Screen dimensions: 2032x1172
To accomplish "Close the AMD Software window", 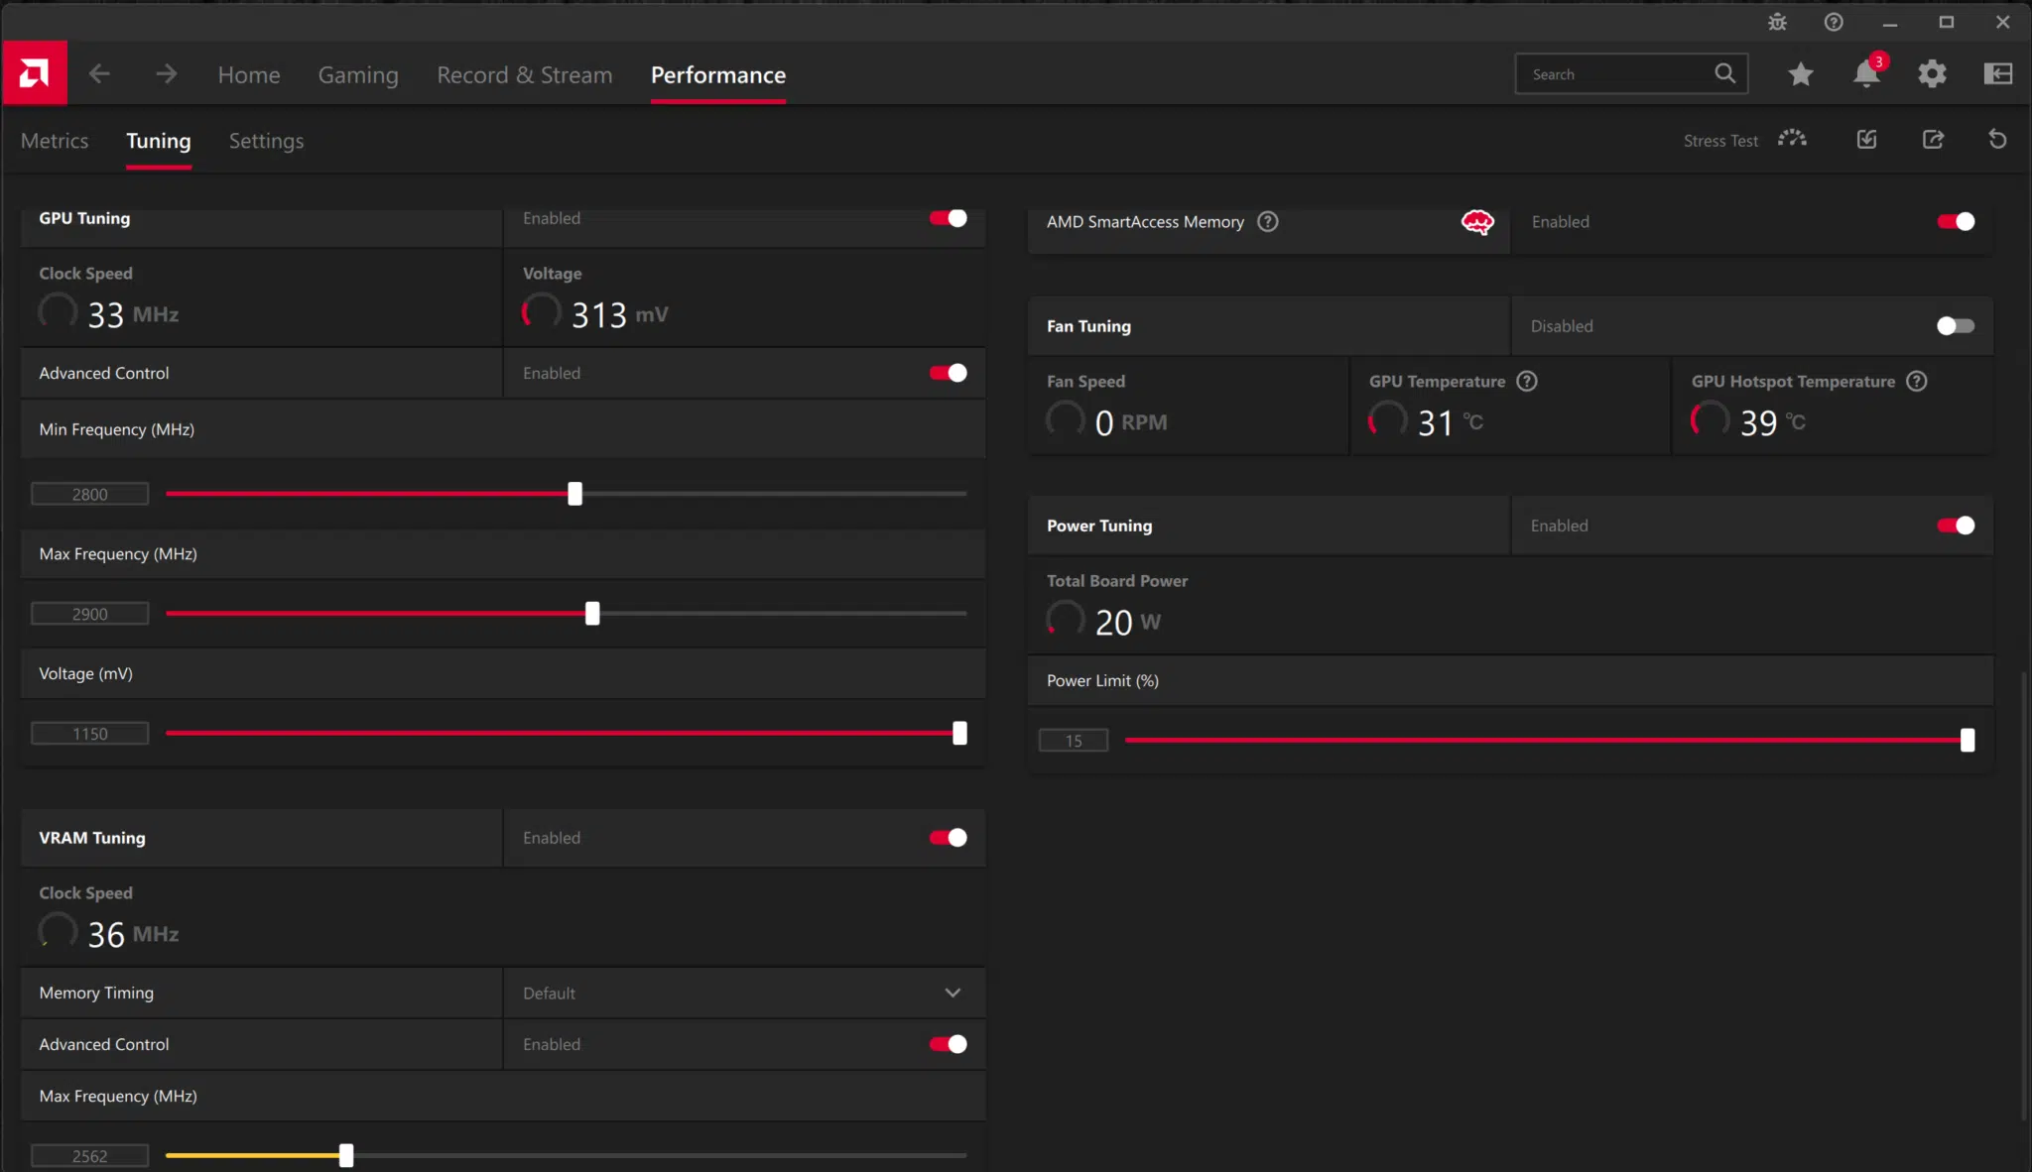I will click(2003, 22).
